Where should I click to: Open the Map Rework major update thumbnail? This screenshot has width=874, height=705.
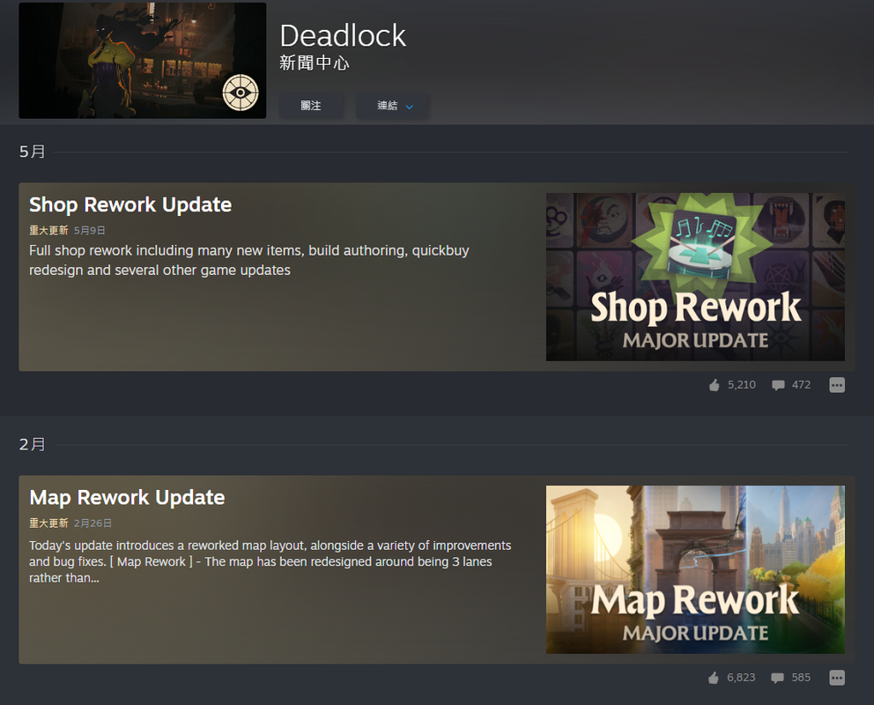(x=695, y=569)
